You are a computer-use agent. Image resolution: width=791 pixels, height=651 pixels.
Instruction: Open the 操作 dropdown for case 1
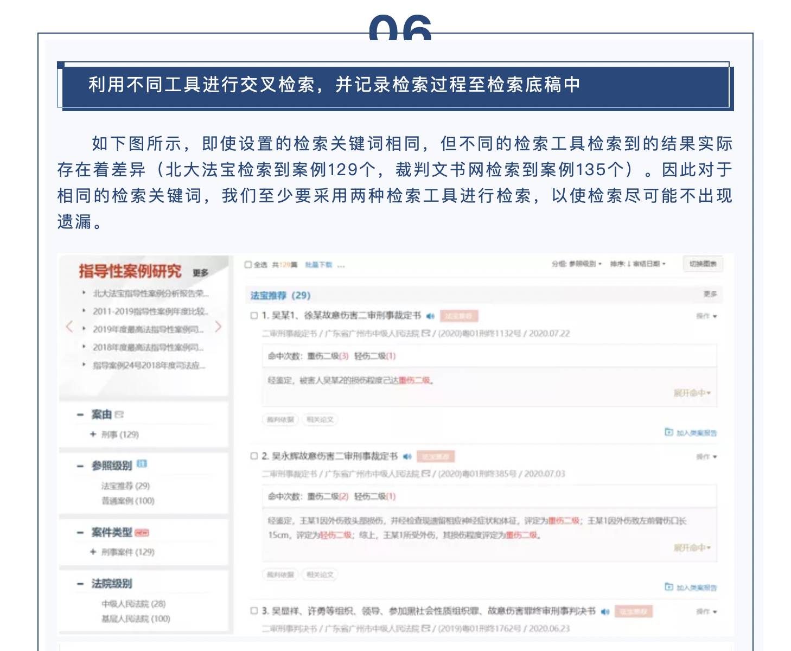[707, 316]
